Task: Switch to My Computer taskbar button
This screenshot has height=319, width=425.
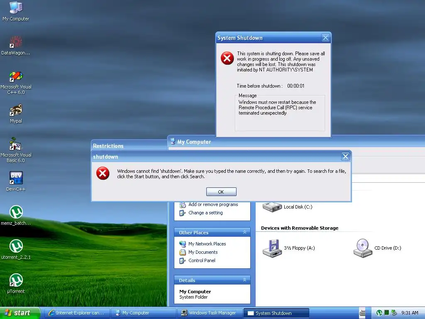Action: click(x=144, y=313)
